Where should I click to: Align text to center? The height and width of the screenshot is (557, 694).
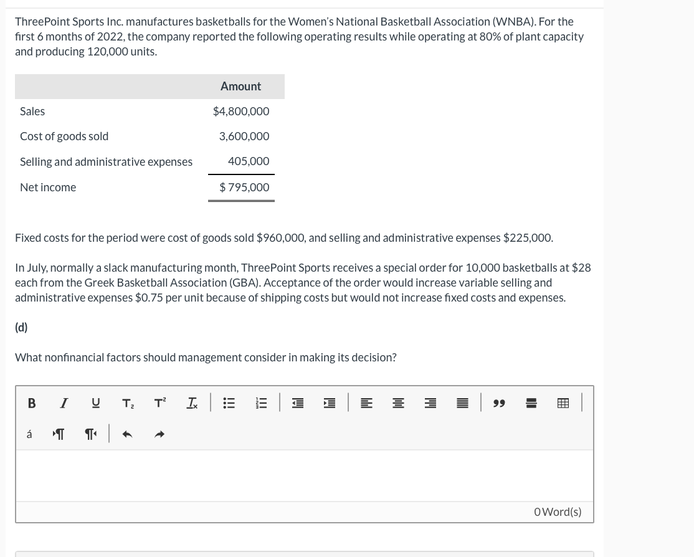pyautogui.click(x=398, y=403)
